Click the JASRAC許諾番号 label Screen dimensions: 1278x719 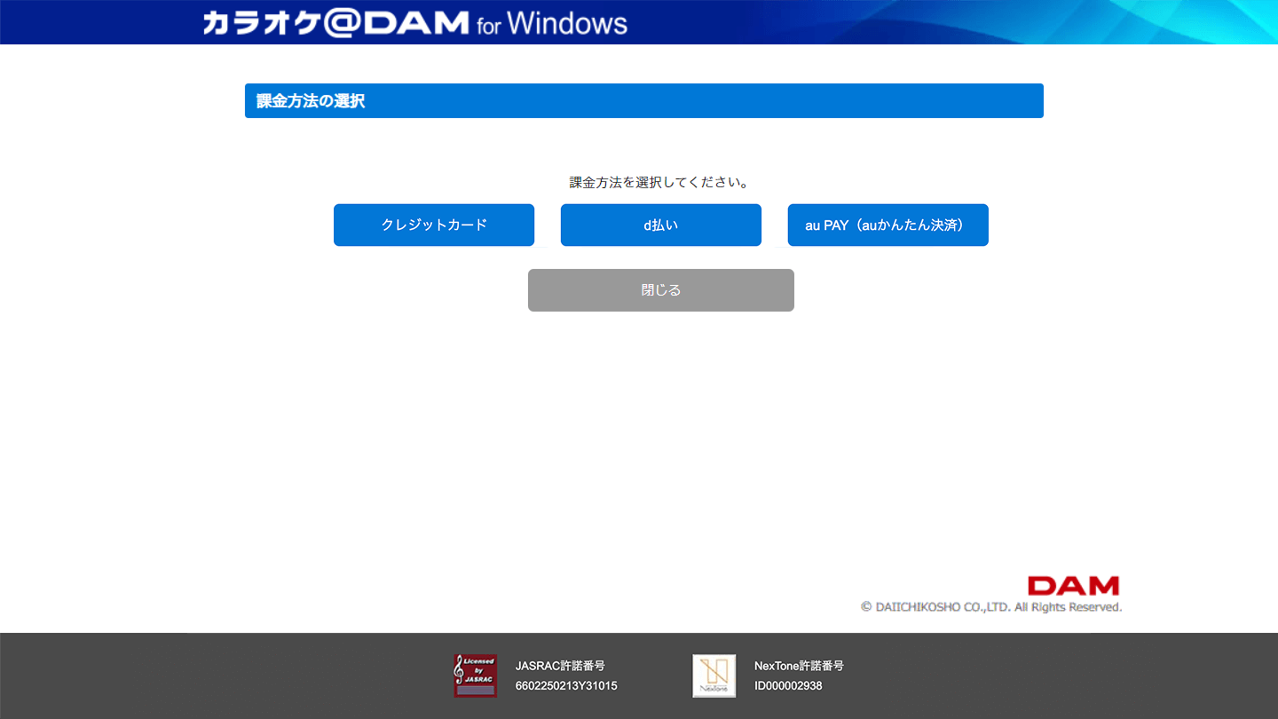560,666
